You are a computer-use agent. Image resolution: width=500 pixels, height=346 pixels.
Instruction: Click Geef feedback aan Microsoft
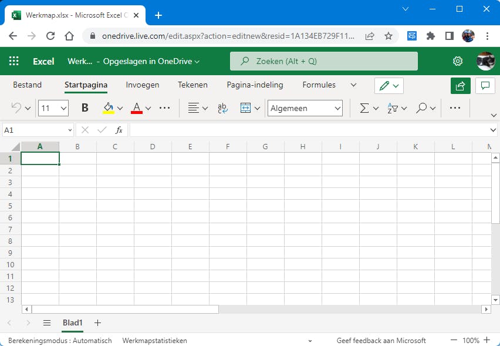point(381,340)
